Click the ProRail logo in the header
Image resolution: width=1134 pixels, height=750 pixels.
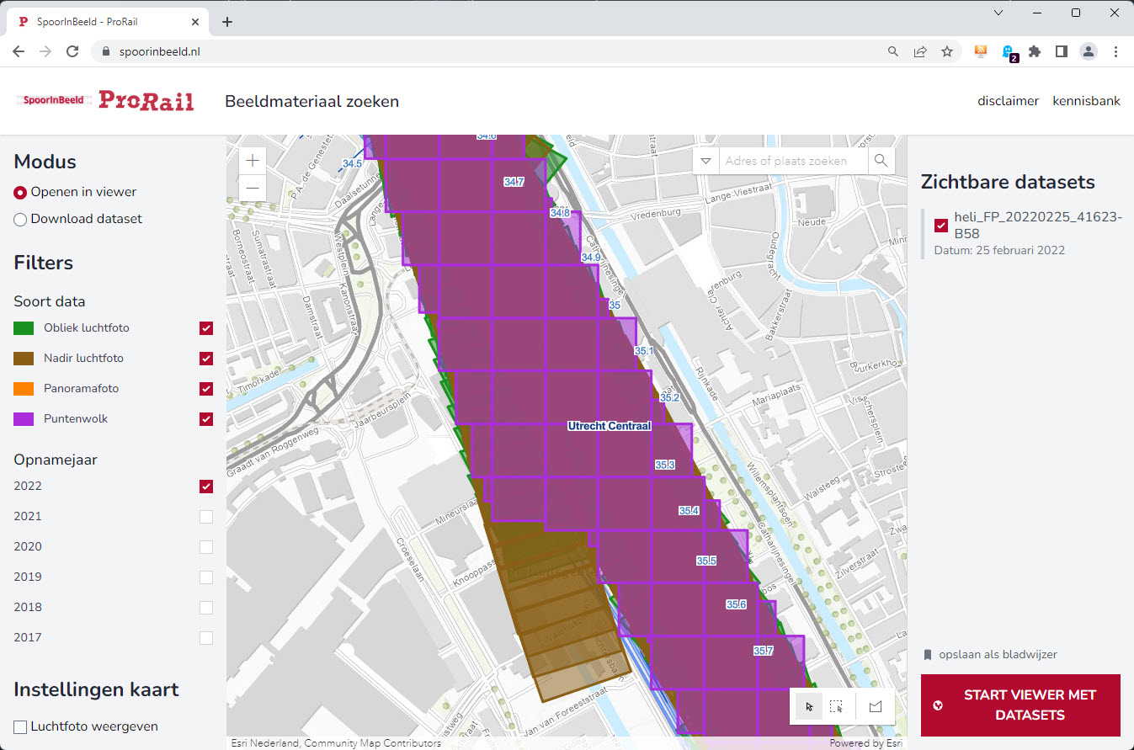(145, 100)
